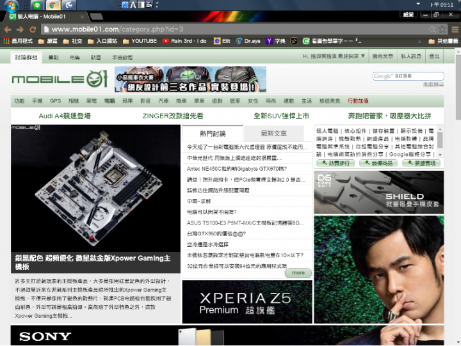461x346 pixels.
Task: Click the up arrow of the category list scrollbar
Action: click(440, 129)
